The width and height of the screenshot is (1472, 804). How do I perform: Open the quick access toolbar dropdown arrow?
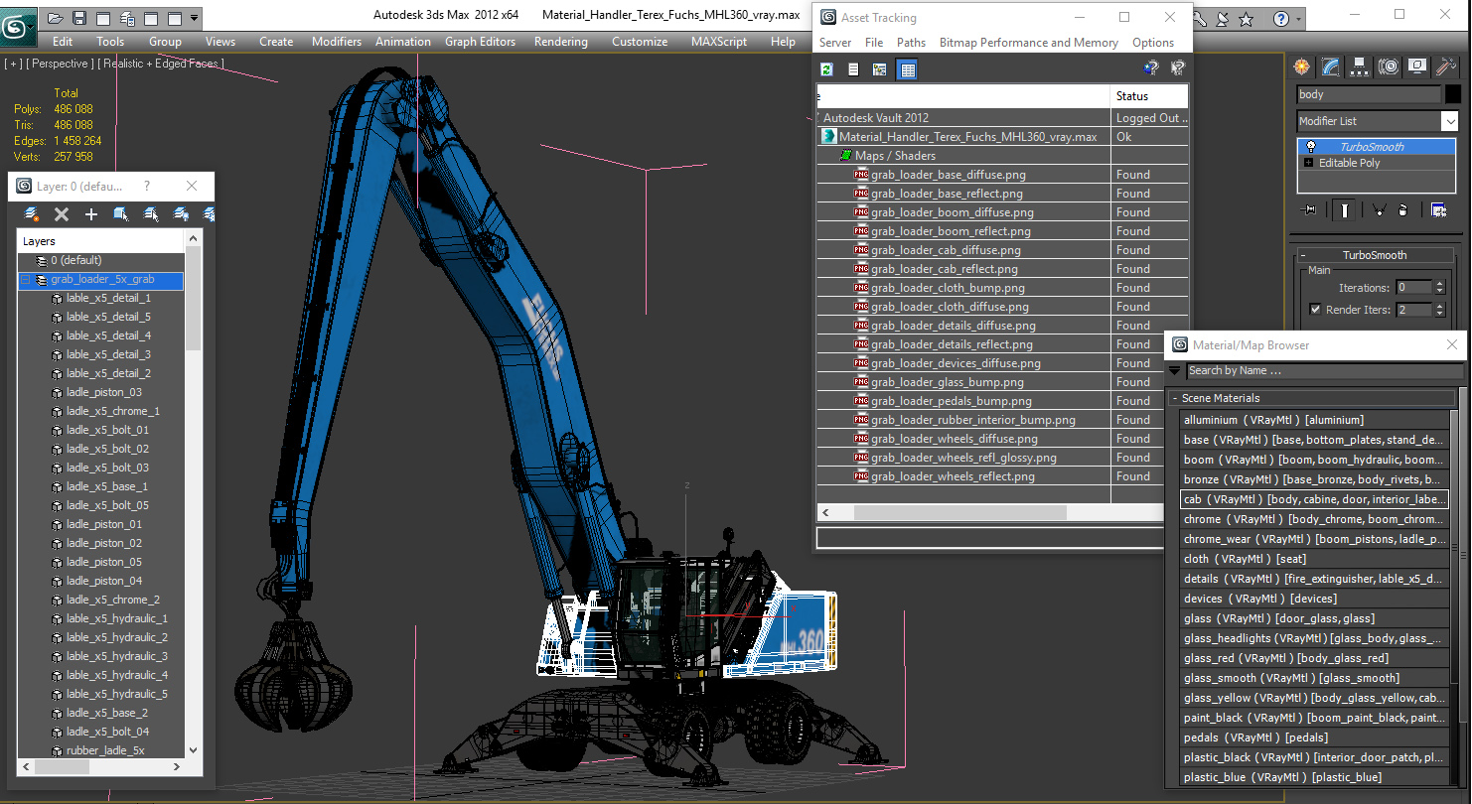click(x=195, y=18)
